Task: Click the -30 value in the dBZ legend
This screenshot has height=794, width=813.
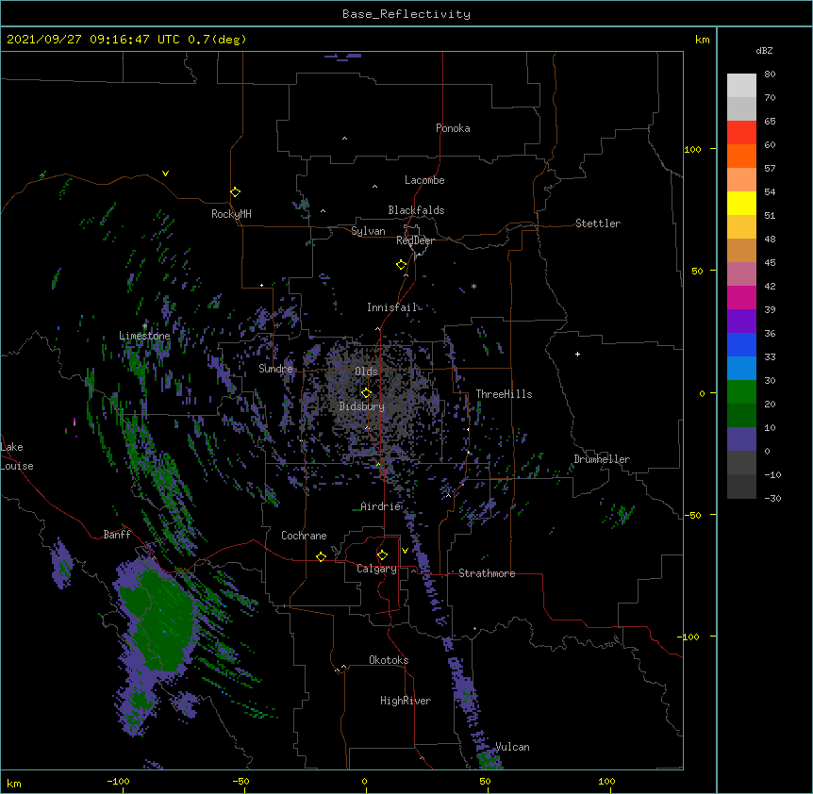Action: coord(772,499)
